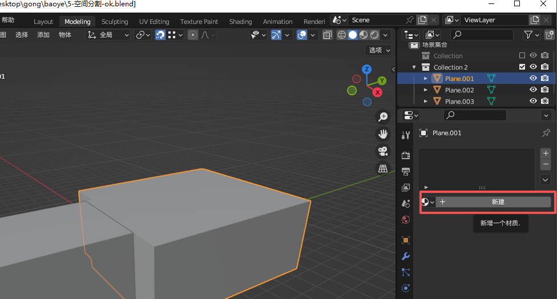Click the add material slot plus button
The height and width of the screenshot is (299, 557).
pos(546,153)
